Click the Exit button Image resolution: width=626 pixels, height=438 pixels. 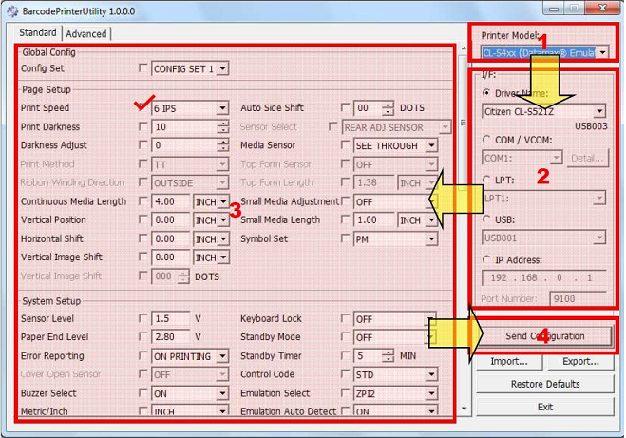pyautogui.click(x=544, y=407)
